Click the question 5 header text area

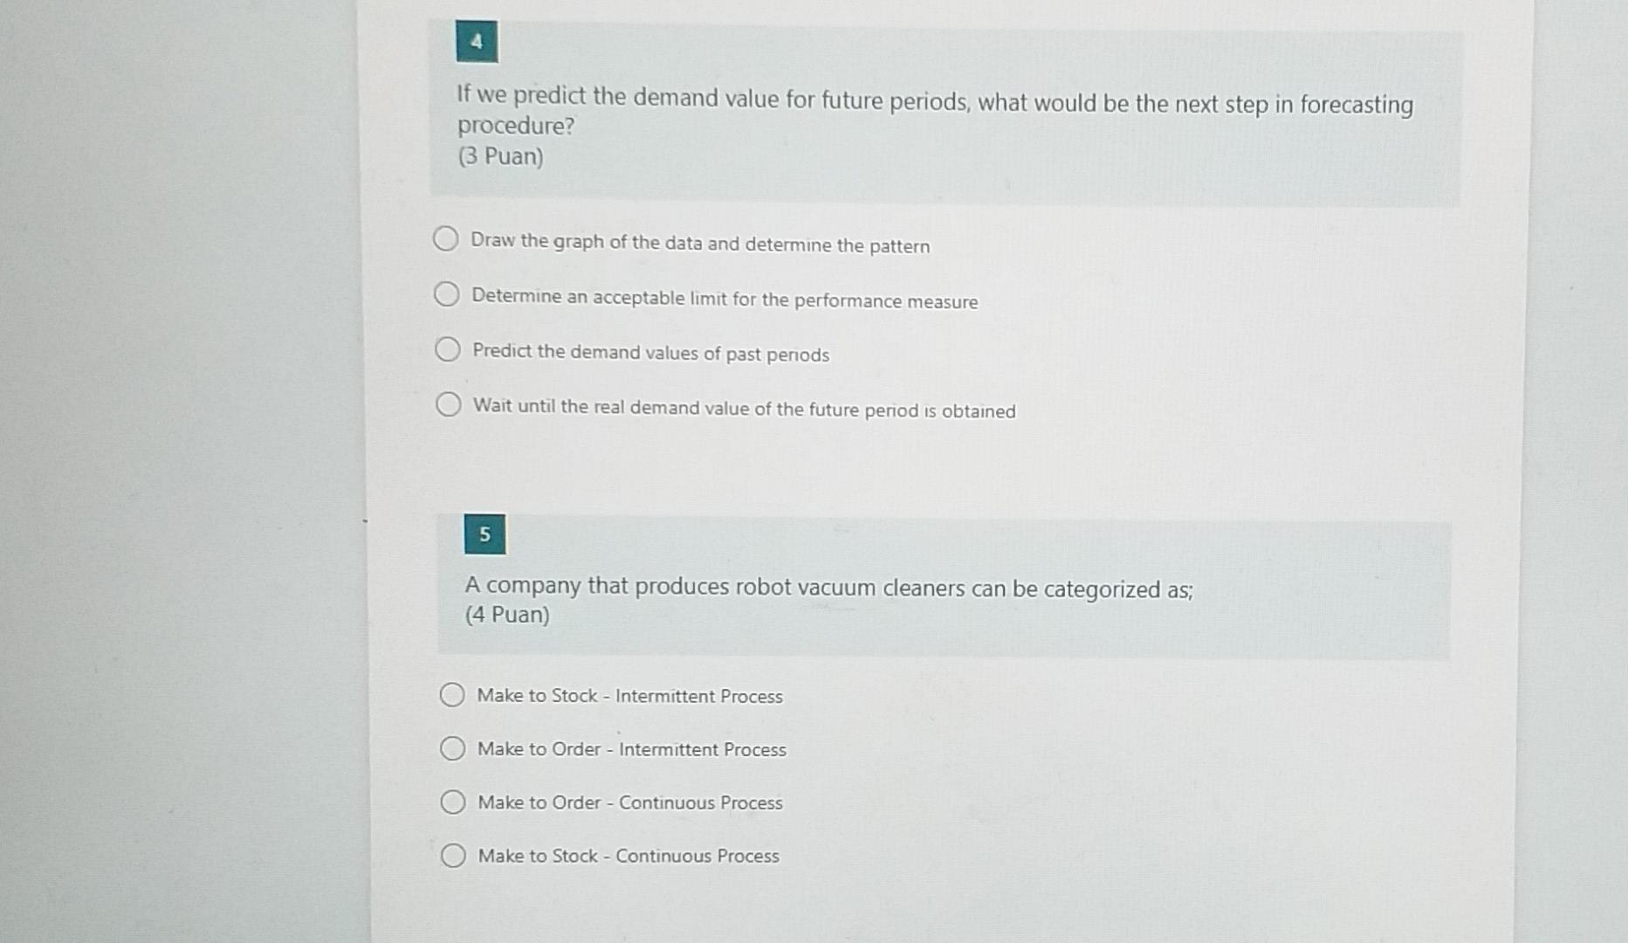pyautogui.click(x=829, y=589)
